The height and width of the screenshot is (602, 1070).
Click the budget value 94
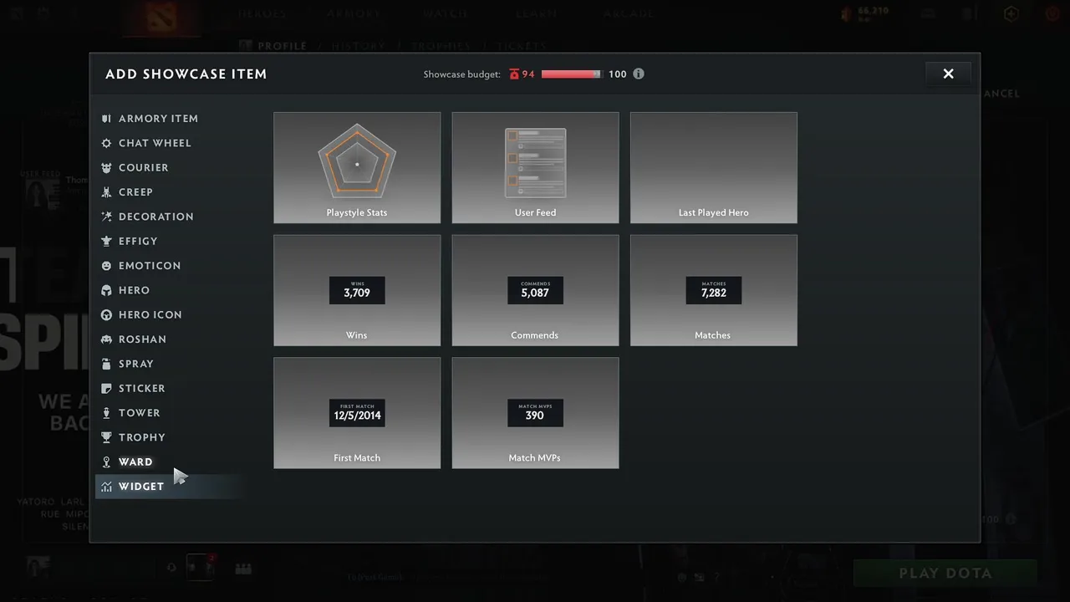pos(528,74)
